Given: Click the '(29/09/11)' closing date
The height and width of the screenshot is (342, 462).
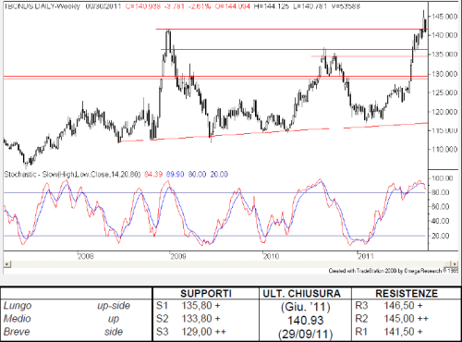Looking at the screenshot, I should 305,334.
